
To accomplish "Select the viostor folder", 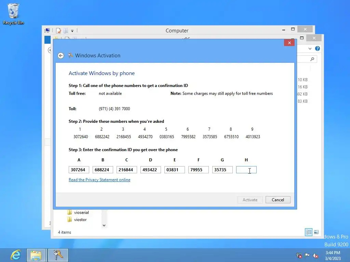I will [77, 220].
